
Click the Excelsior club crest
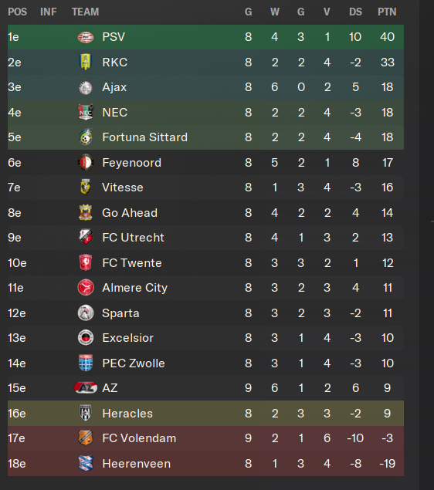point(86,338)
